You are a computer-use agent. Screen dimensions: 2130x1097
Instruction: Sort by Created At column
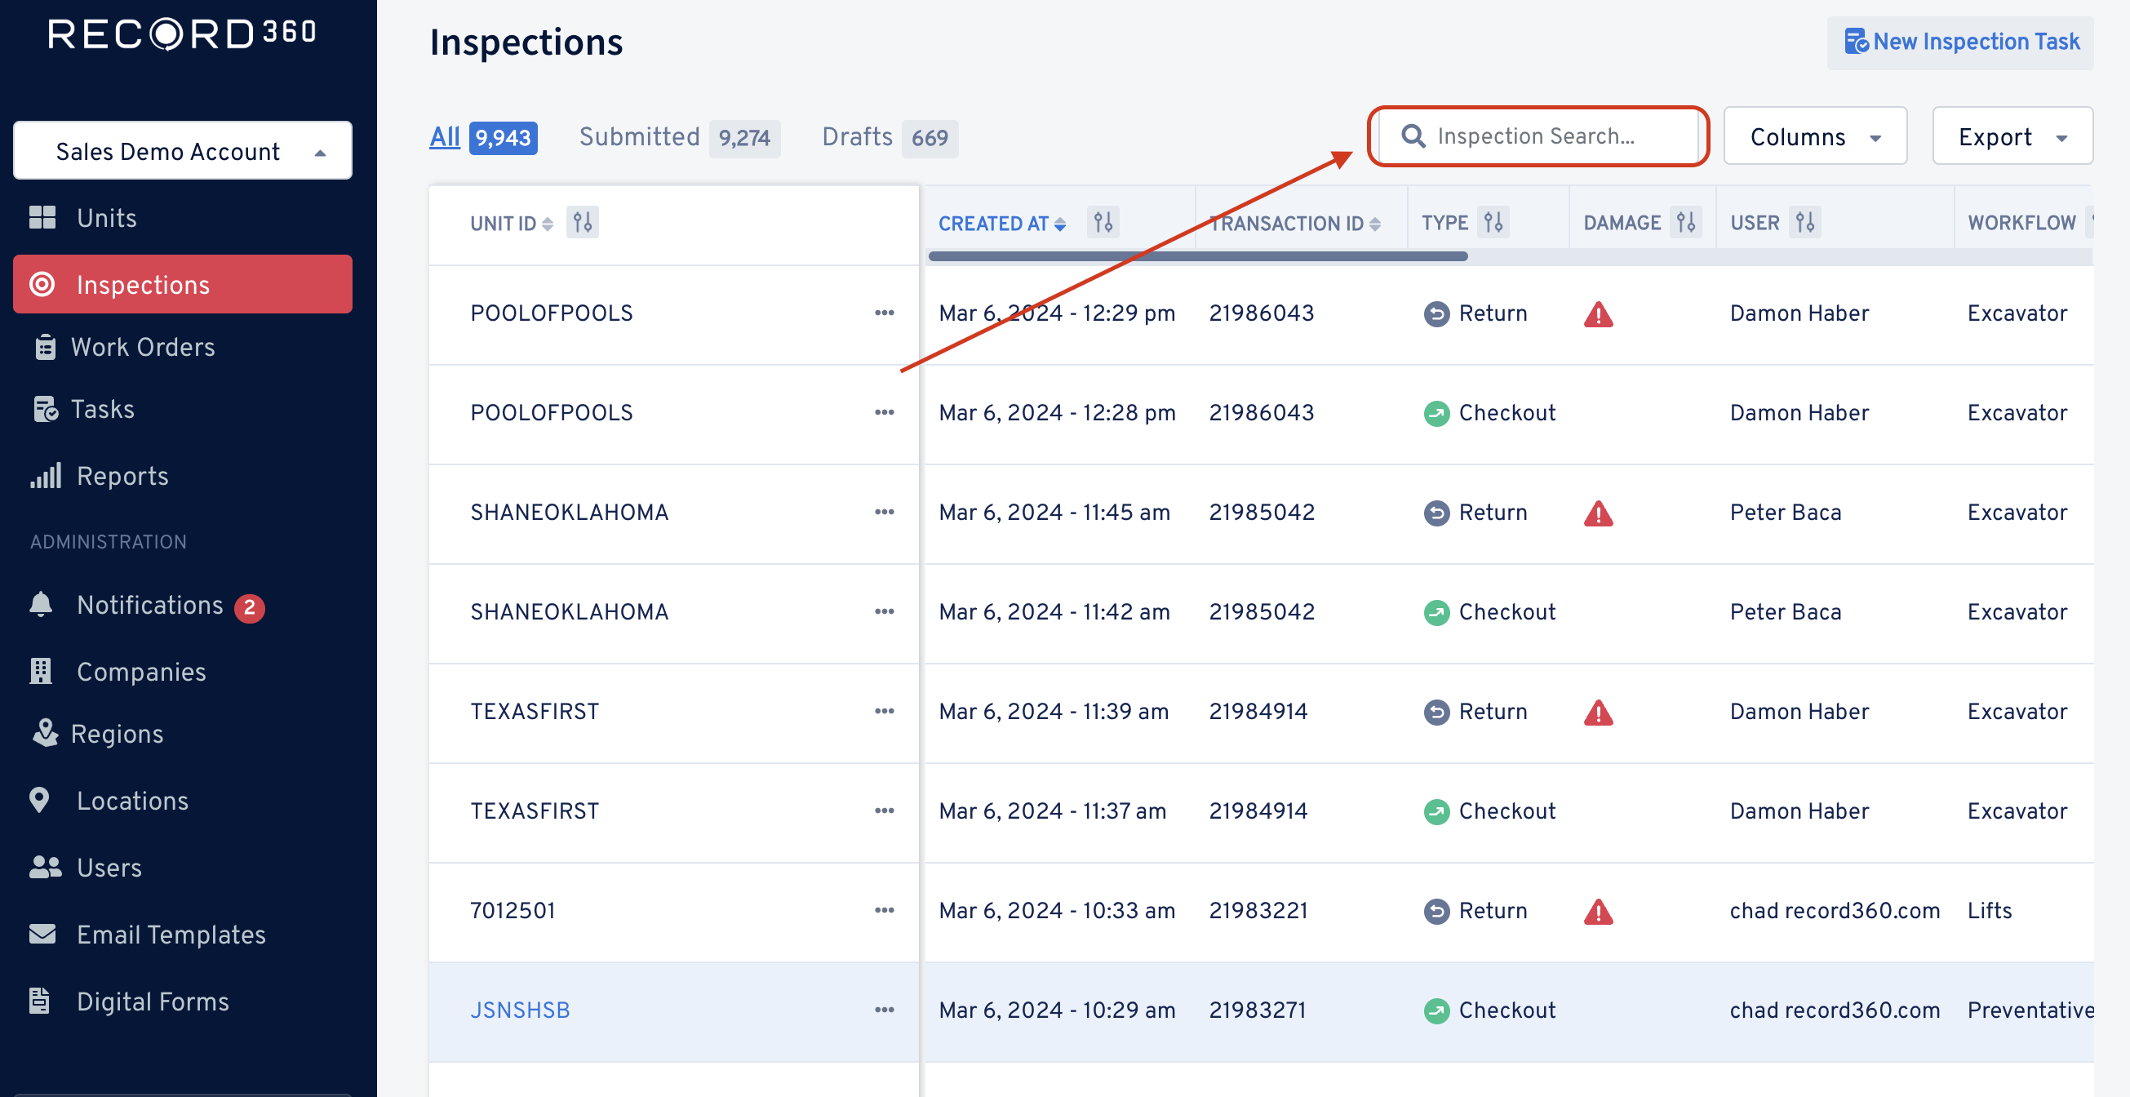(x=1001, y=224)
